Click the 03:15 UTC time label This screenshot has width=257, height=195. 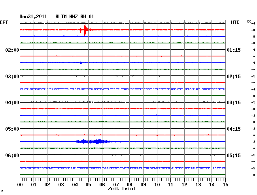click(x=234, y=103)
